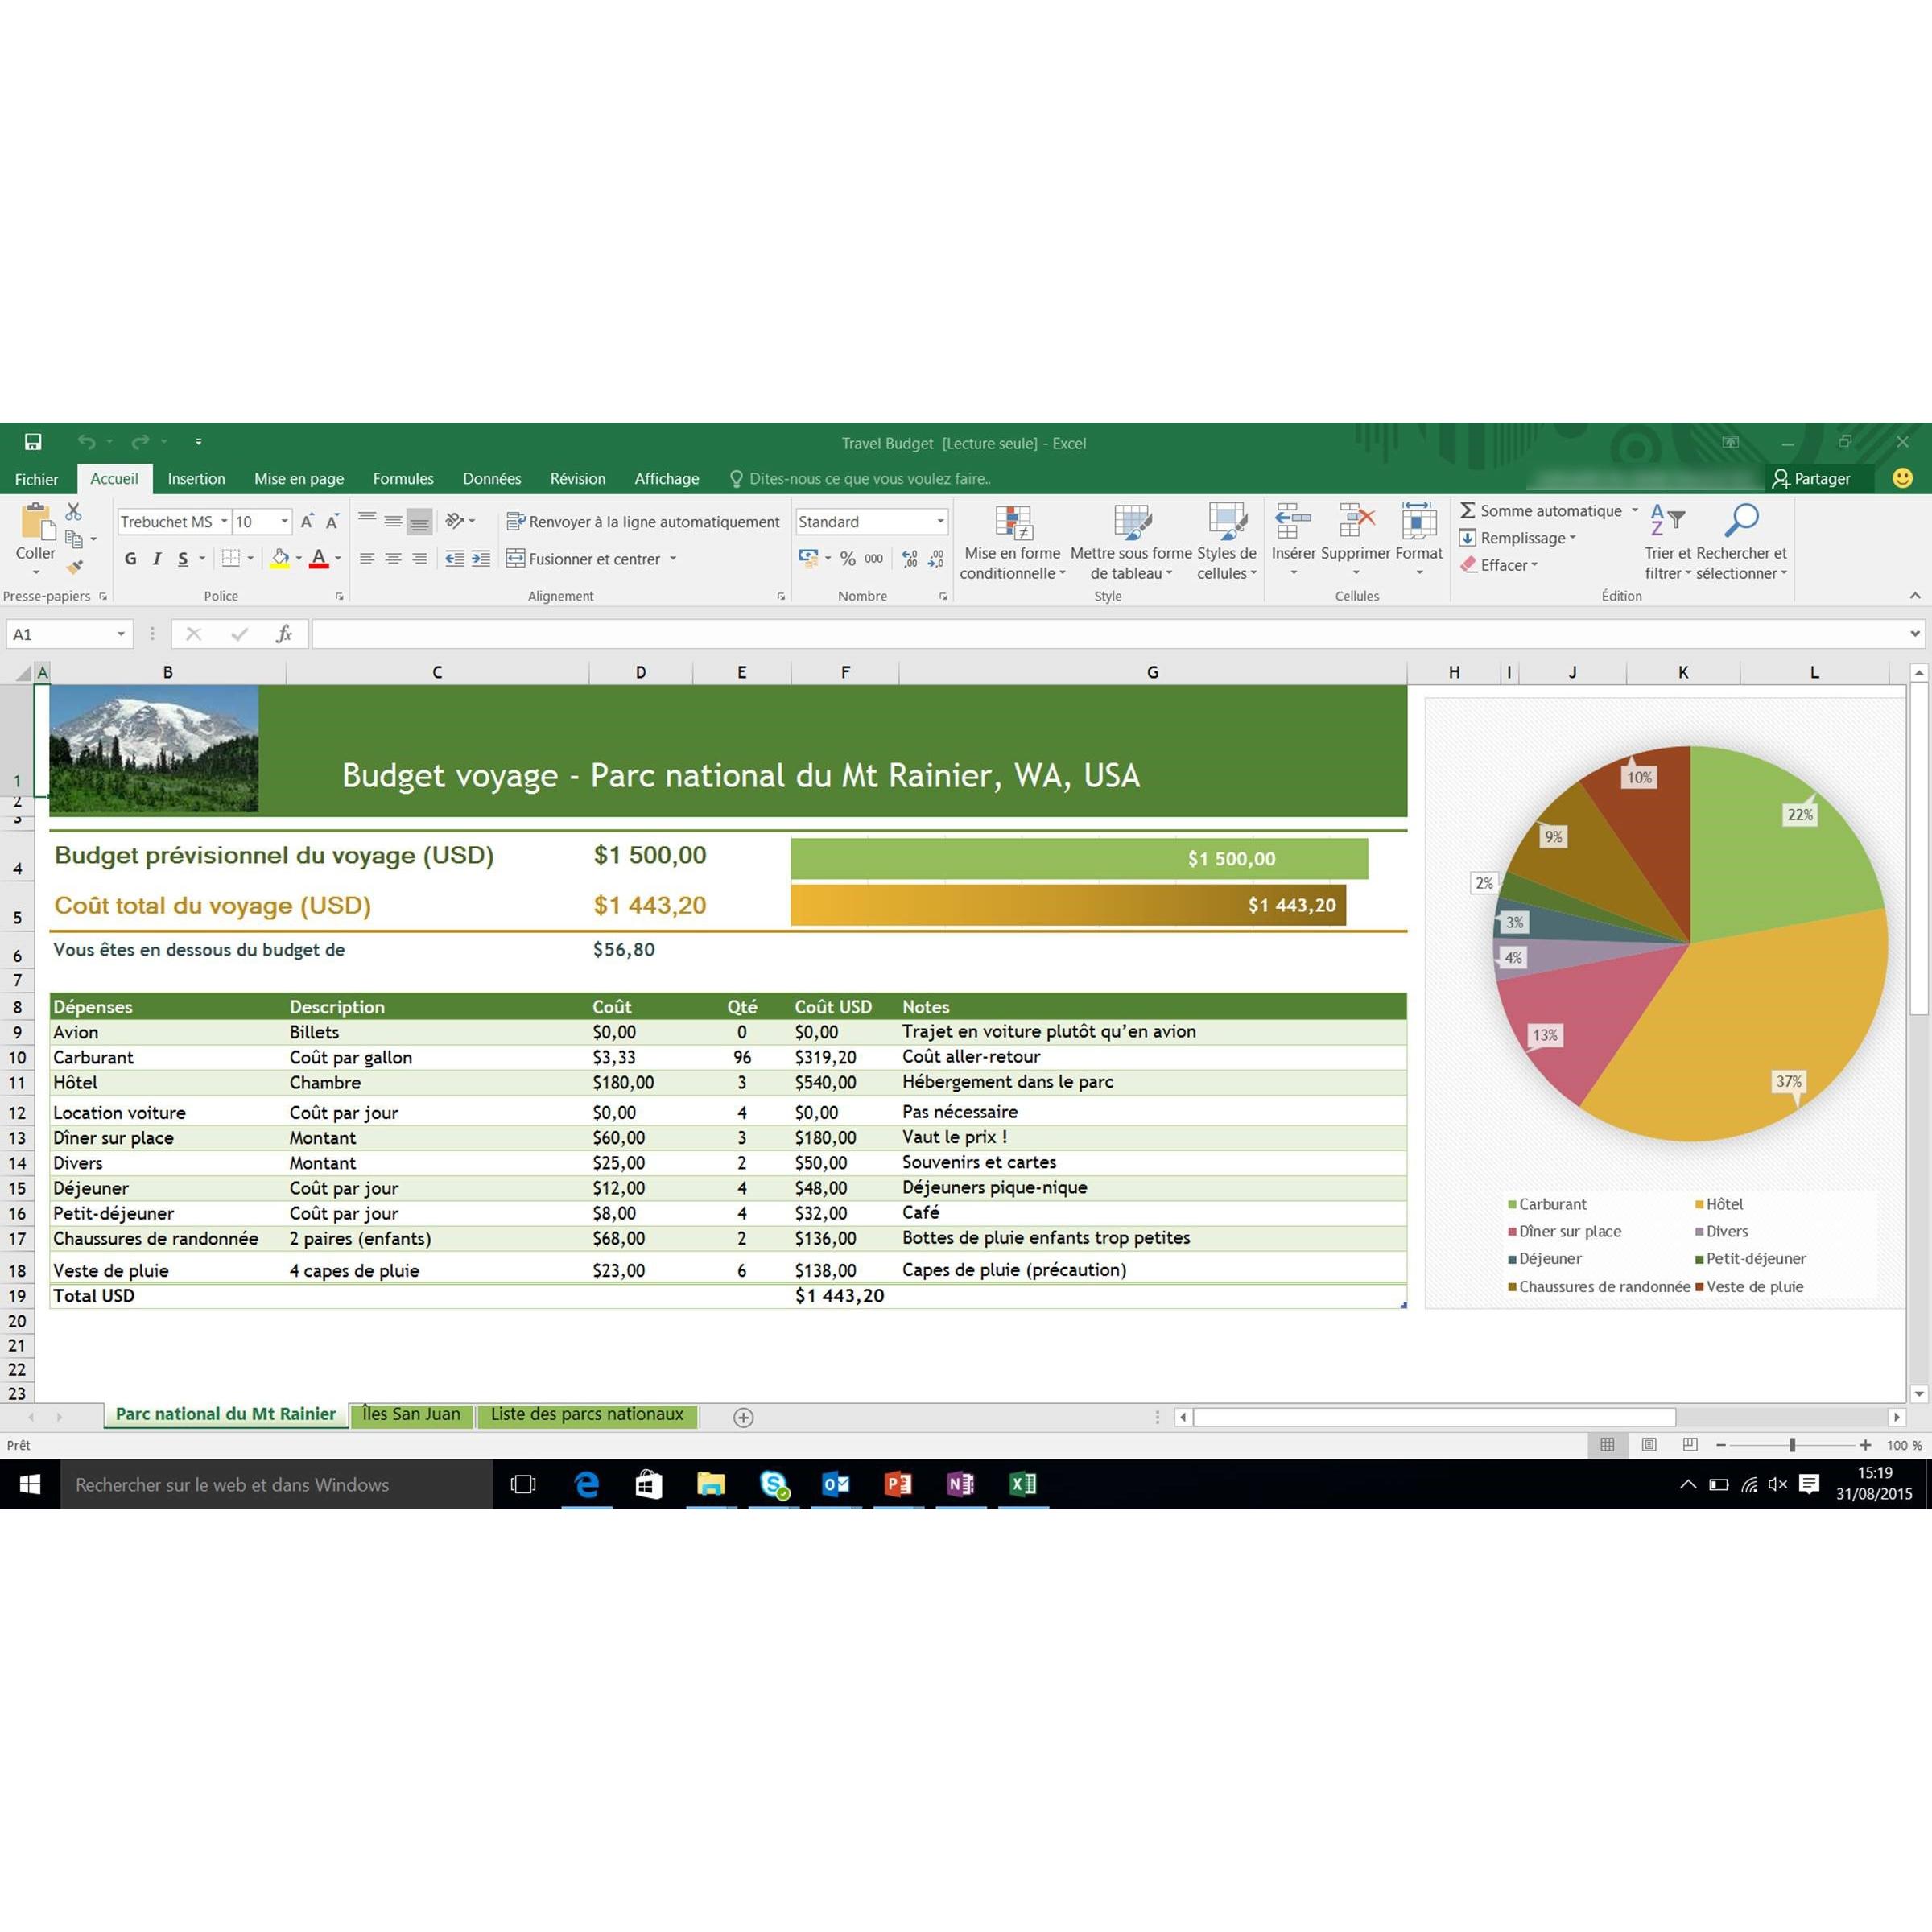Switch to page layout view in status bar
Viewport: 1932px width, 1932px height.
coord(1649,1445)
